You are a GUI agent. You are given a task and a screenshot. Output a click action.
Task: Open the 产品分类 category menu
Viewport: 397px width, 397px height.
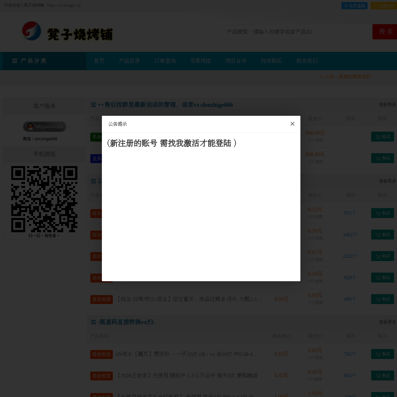click(x=44, y=61)
